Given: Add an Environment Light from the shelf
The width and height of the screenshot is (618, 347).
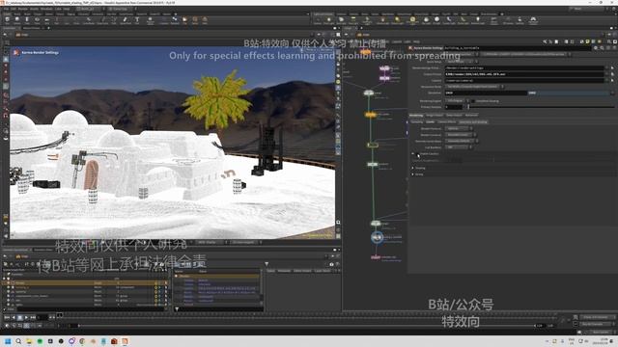Looking at the screenshot, I should click(x=412, y=20).
